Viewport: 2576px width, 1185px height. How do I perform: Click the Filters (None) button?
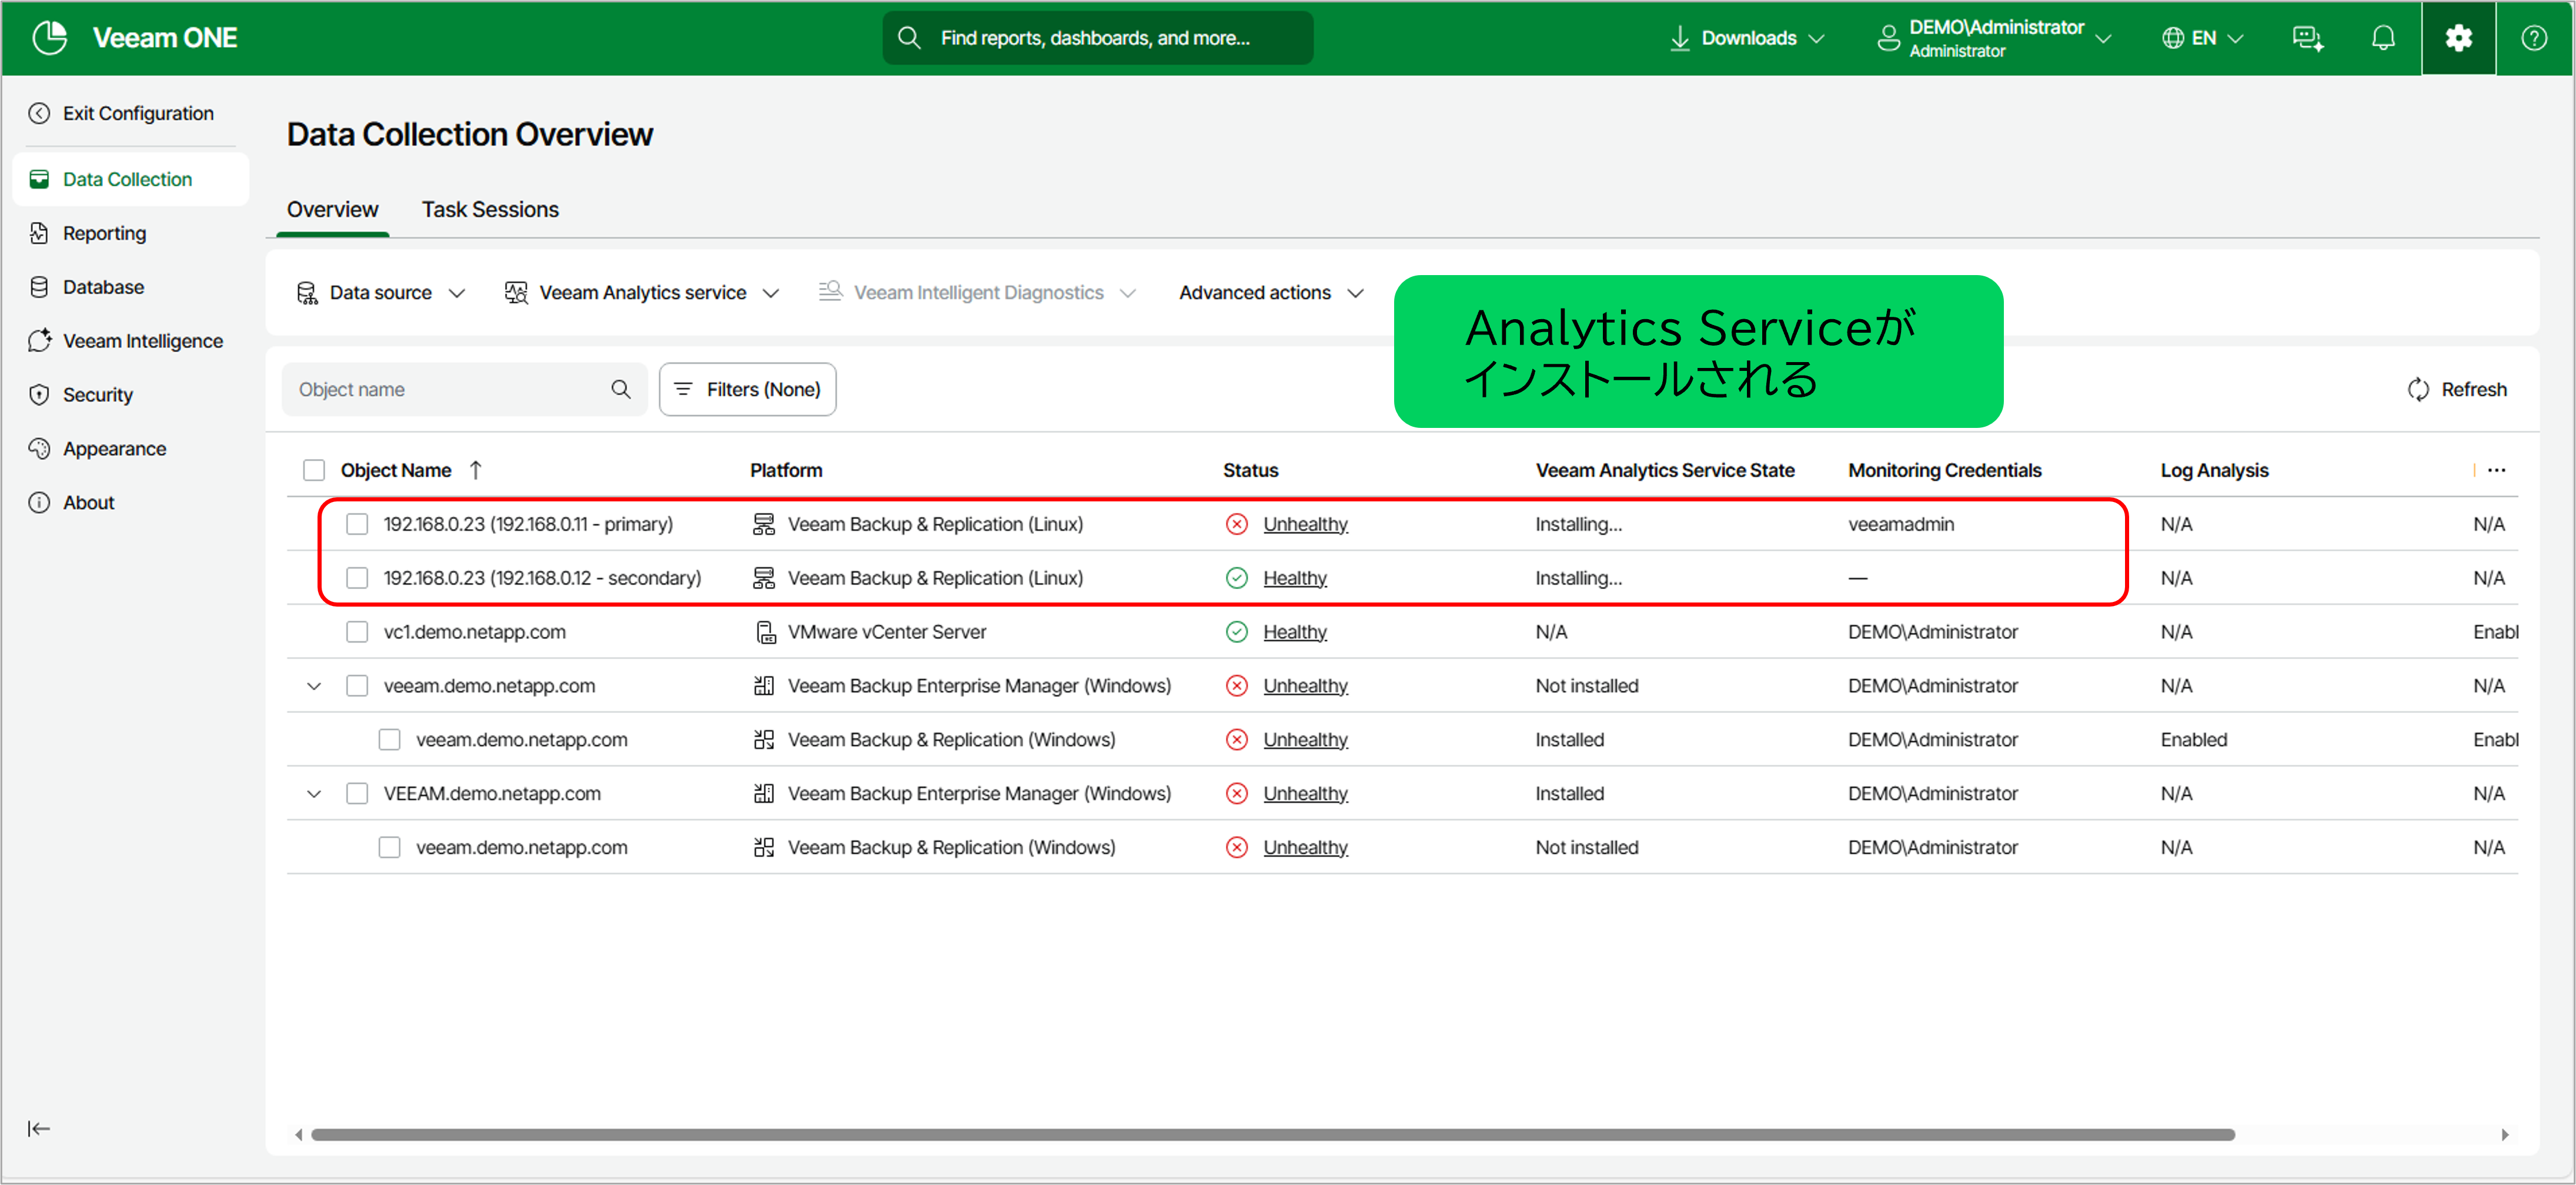(747, 389)
